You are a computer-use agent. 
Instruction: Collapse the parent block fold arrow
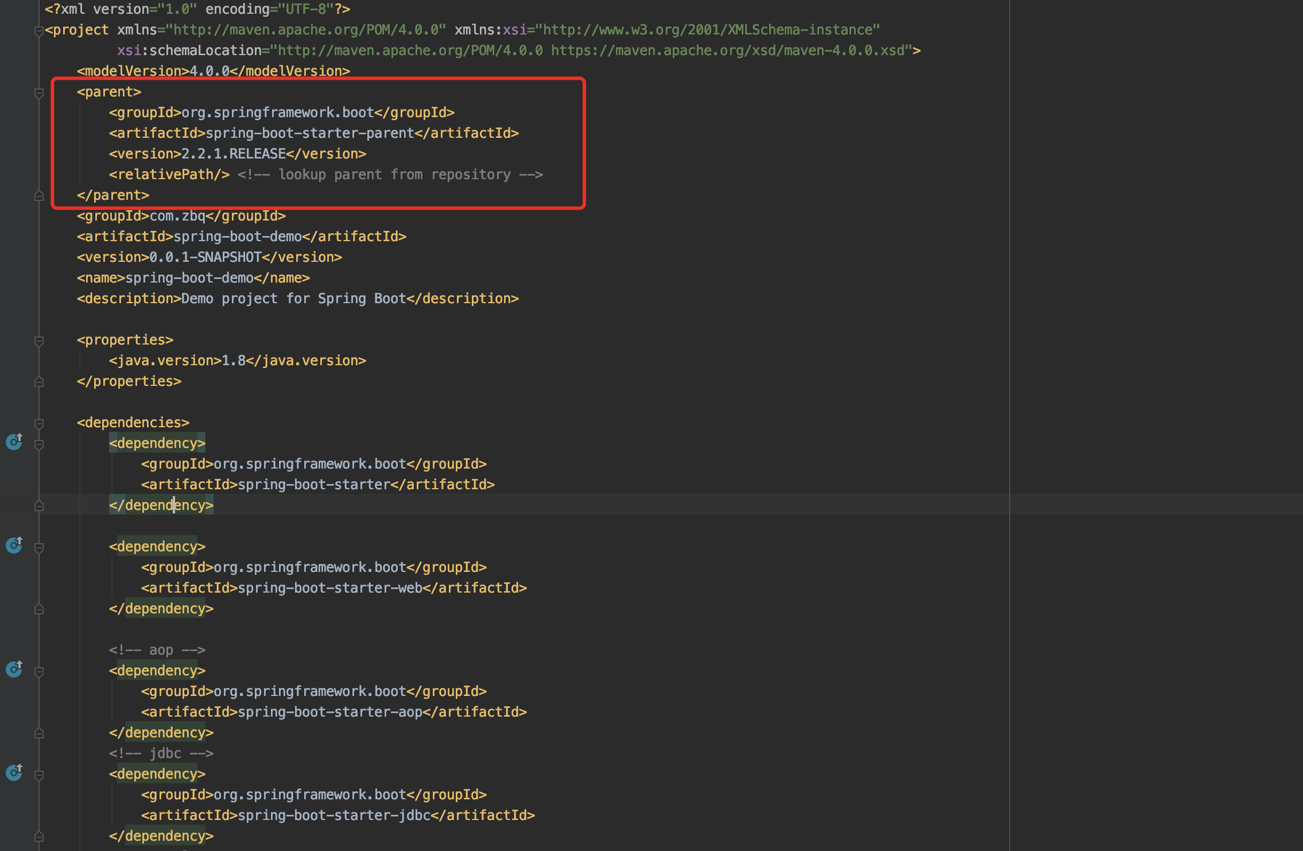(39, 91)
